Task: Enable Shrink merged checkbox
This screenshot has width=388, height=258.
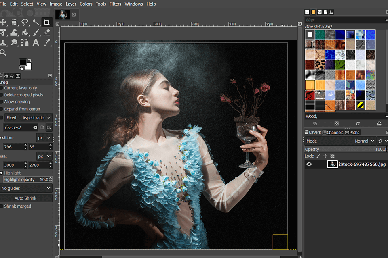Action: (1, 206)
